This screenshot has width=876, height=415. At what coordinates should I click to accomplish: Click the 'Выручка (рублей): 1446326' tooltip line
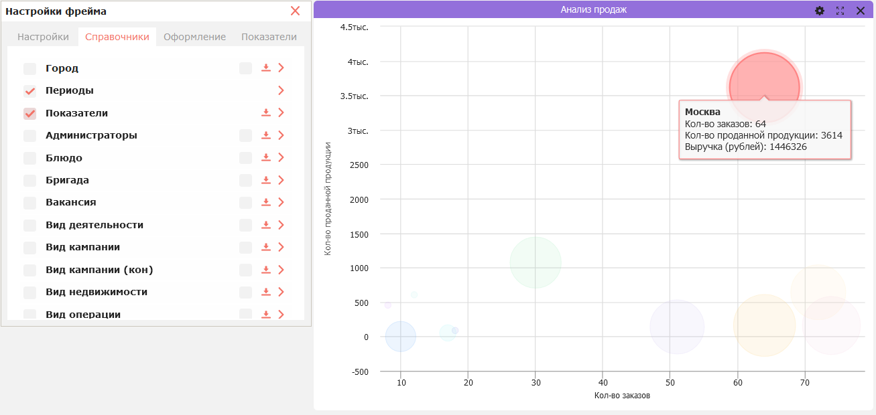745,147
